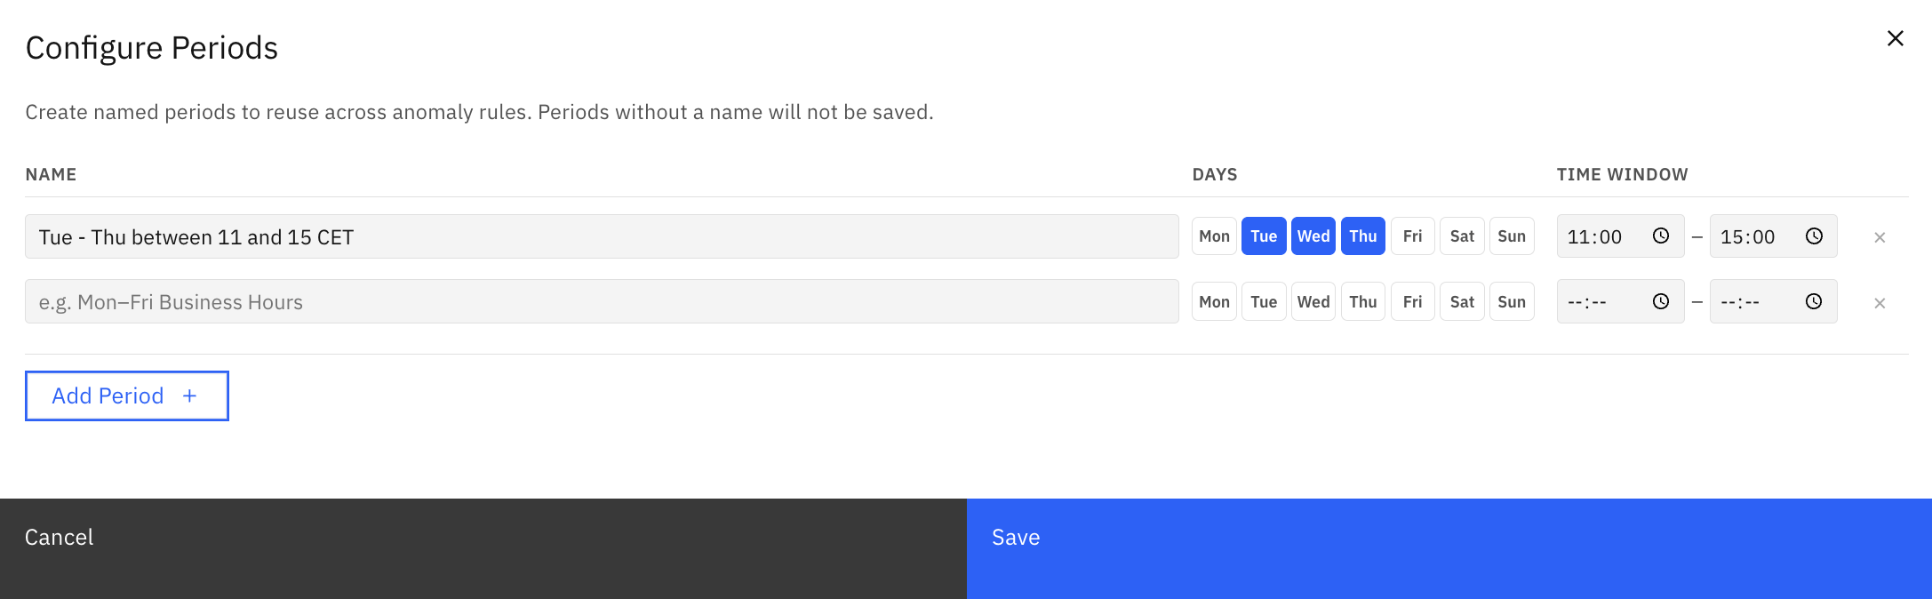
Task: Open clock picker in empty end time field
Action: 1814,302
